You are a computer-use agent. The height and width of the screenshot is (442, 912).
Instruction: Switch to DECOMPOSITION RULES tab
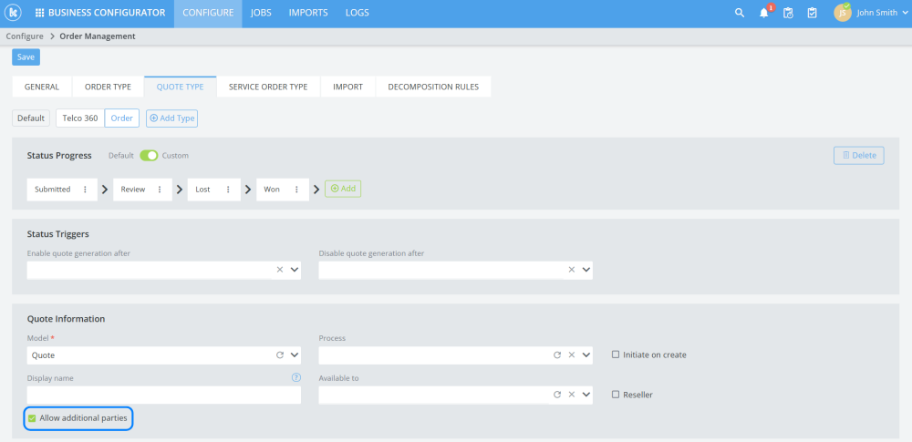click(x=433, y=87)
